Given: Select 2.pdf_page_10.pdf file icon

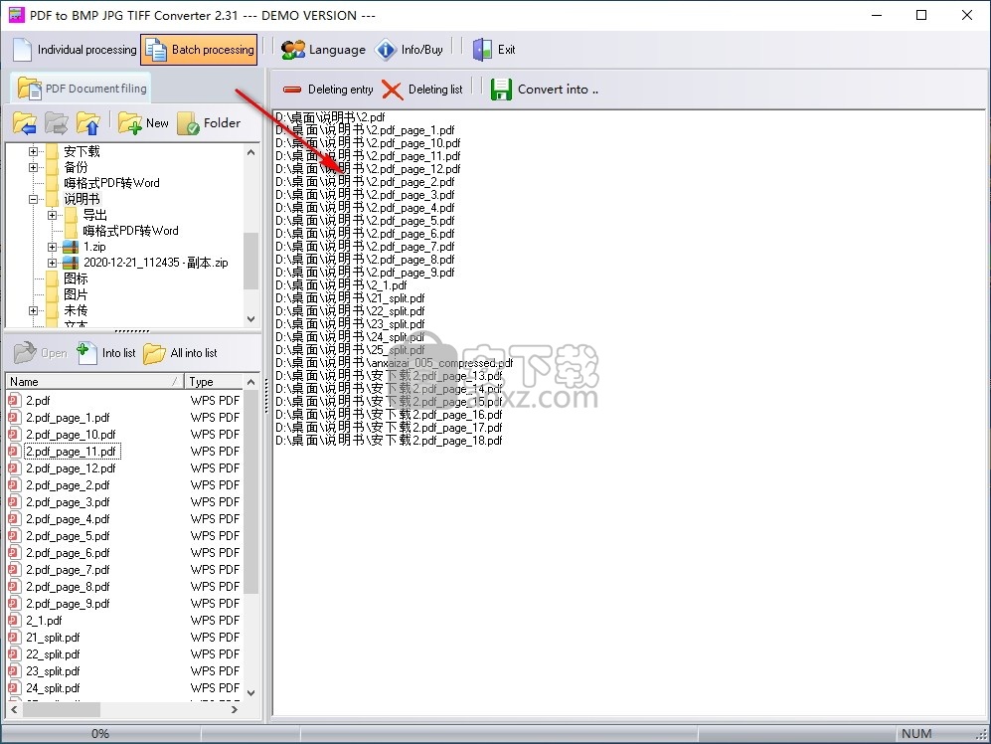Looking at the screenshot, I should (x=14, y=435).
